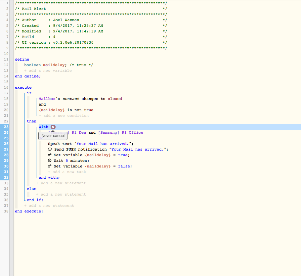Click line number 23 in the gutter
The image size is (301, 276).
(x=6, y=127)
